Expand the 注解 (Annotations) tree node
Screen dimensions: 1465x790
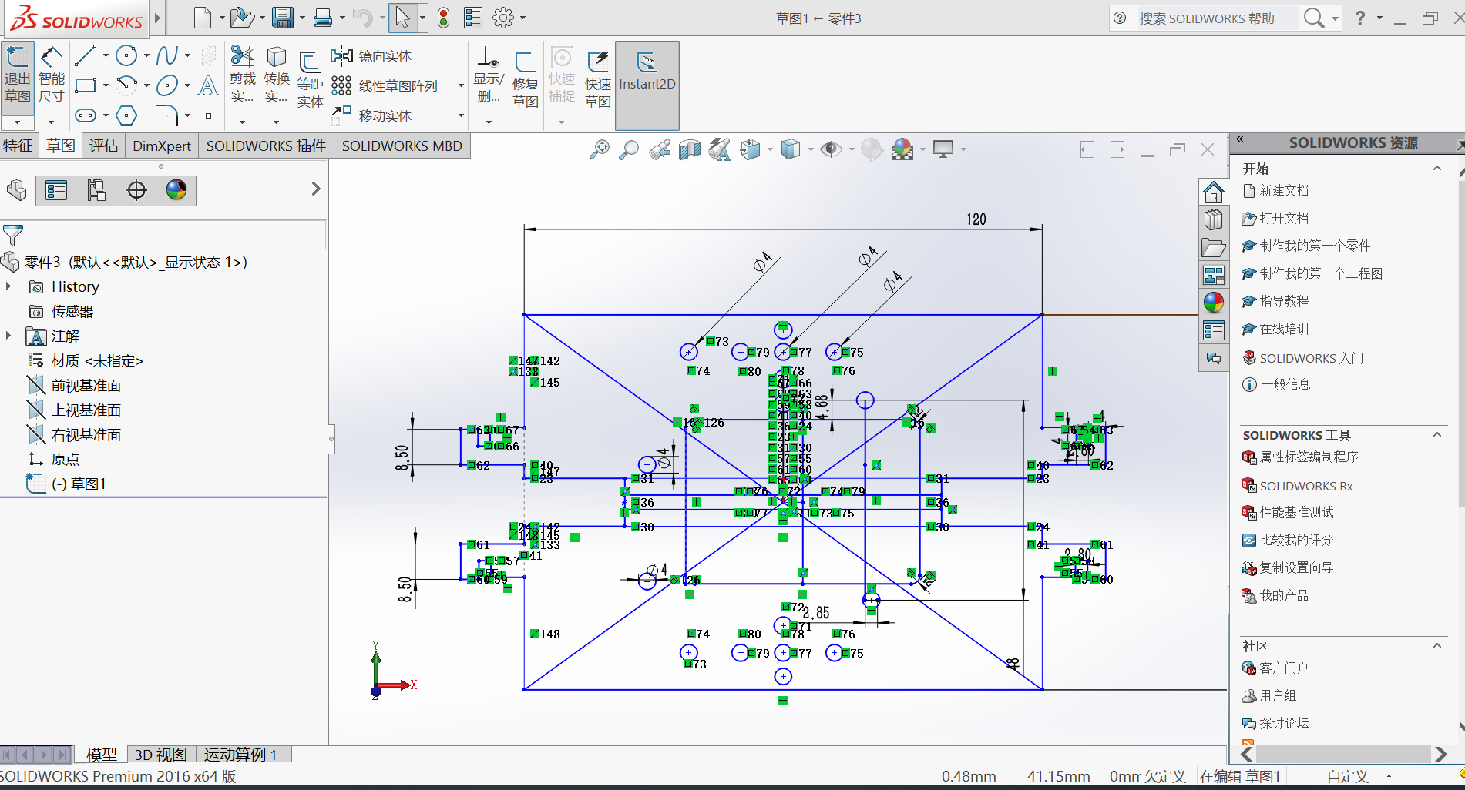pyautogui.click(x=8, y=336)
